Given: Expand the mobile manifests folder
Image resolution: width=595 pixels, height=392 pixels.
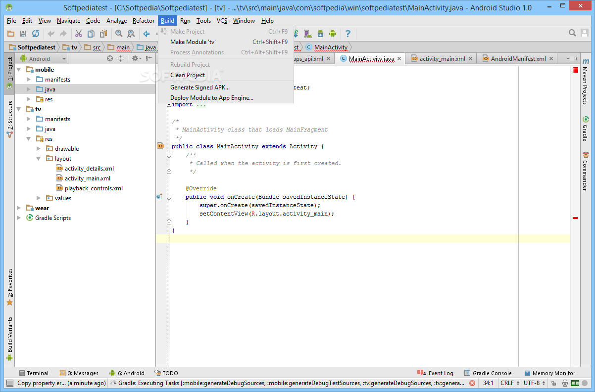Looking at the screenshot, I should coord(29,80).
